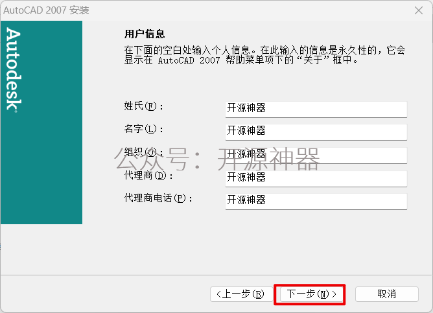Click the 名字(L) label

(x=144, y=129)
